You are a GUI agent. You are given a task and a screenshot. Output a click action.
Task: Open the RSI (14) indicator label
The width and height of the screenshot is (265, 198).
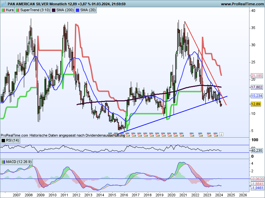12,140
